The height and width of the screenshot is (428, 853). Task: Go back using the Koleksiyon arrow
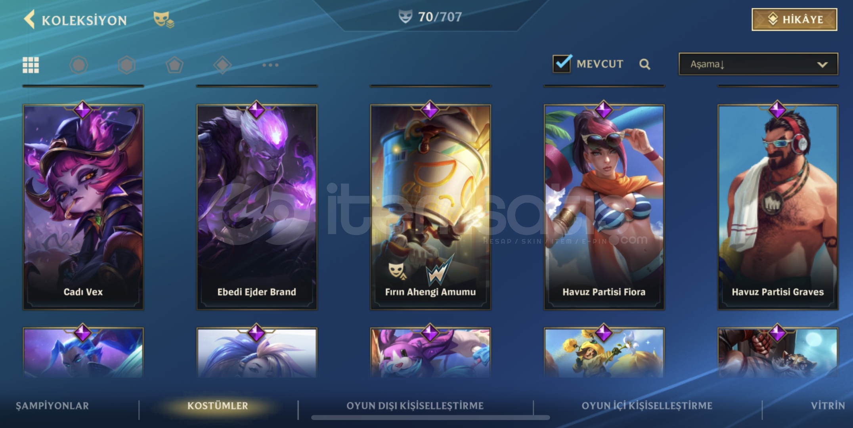(x=29, y=19)
